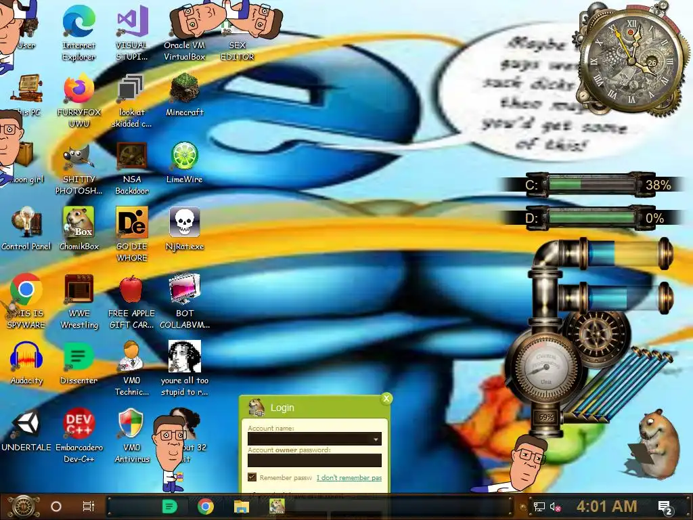Launch the WWE Wrestling desktop shortcut
This screenshot has height=520, width=693.
pyautogui.click(x=79, y=301)
